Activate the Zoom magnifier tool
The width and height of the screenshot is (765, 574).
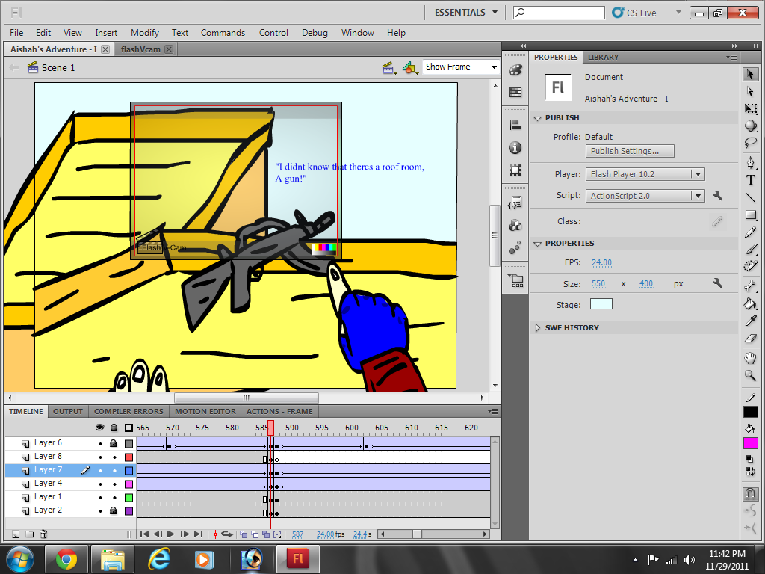(x=750, y=375)
